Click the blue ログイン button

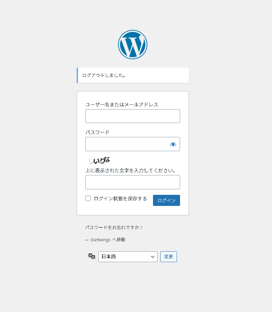coord(167,200)
